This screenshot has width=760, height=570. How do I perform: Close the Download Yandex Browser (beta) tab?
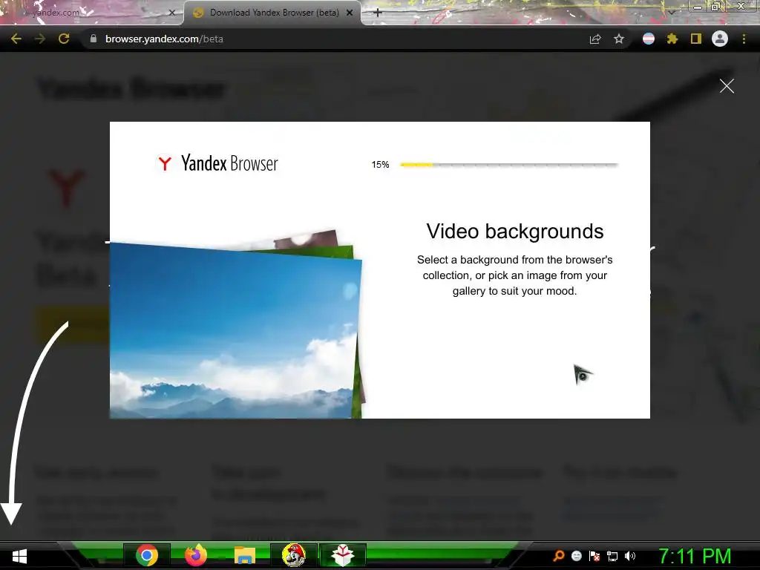[x=350, y=13]
